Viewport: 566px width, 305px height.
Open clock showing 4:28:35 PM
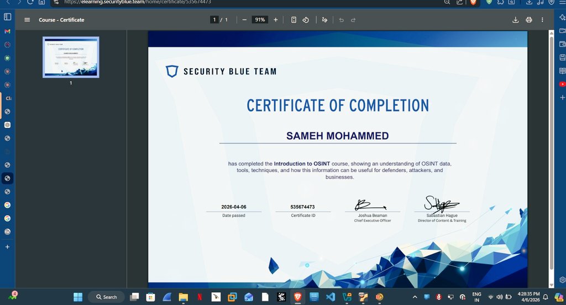528,297
